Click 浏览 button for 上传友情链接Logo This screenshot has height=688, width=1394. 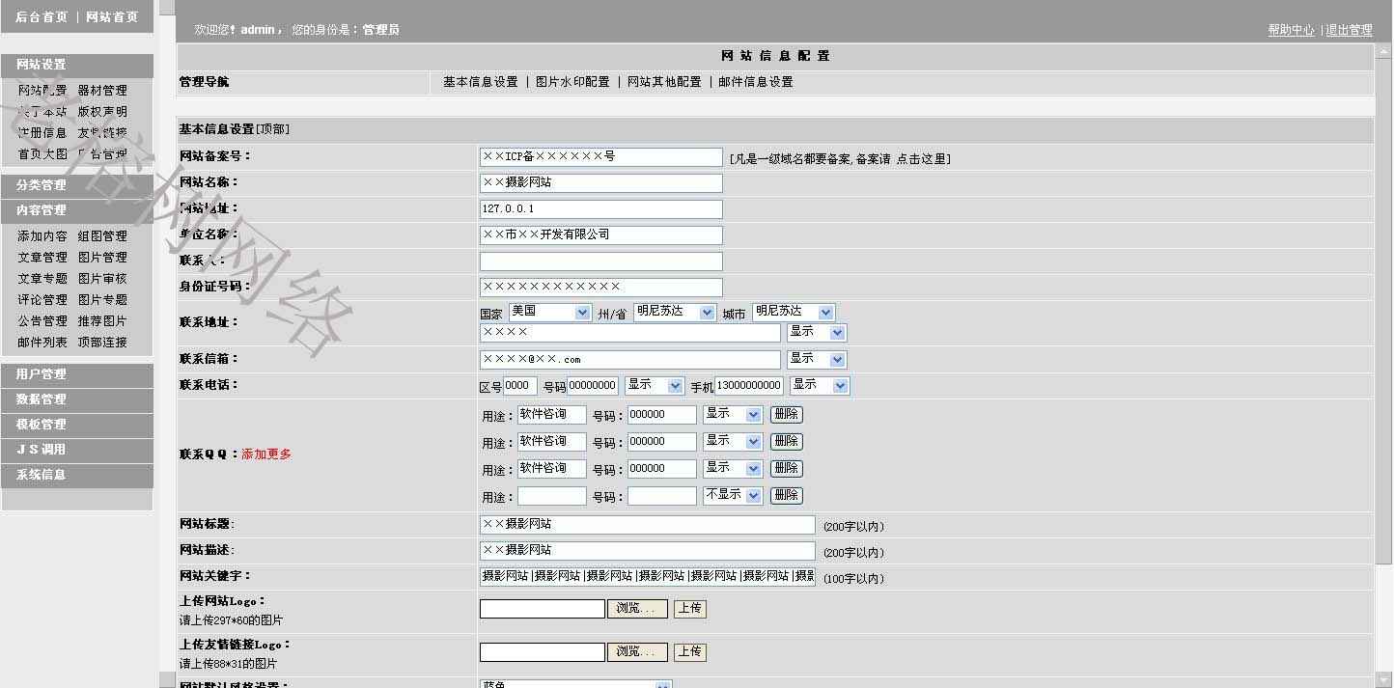tap(637, 652)
